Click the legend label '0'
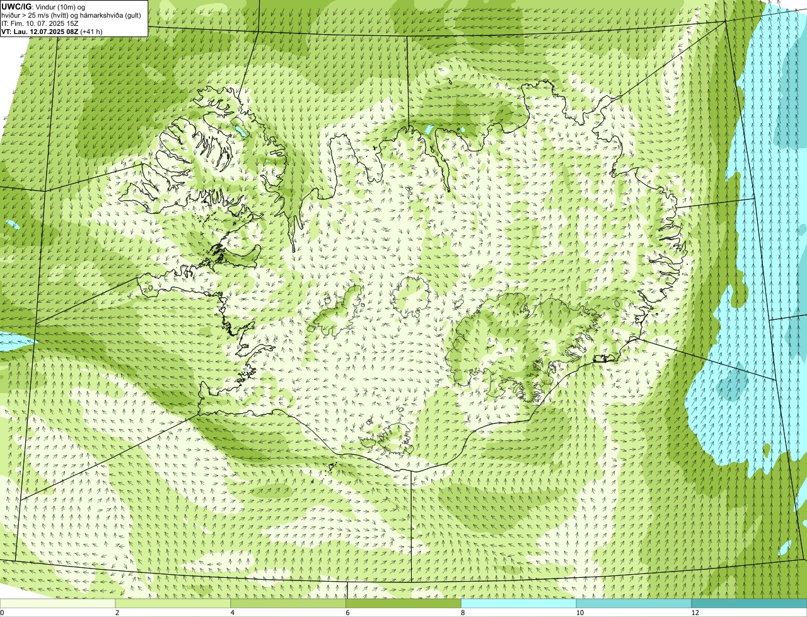Image resolution: width=807 pixels, height=617 pixels. [x=3, y=613]
